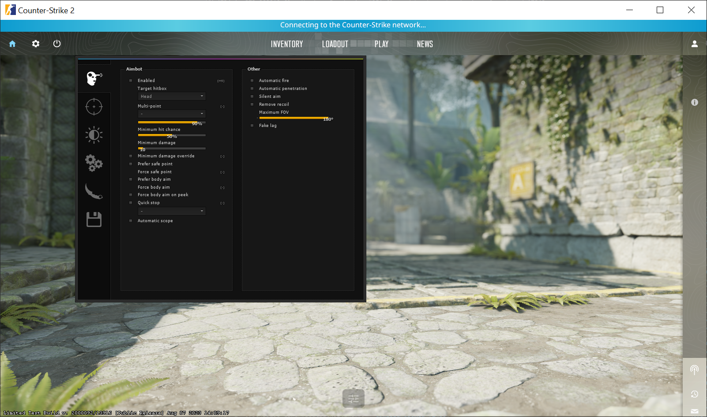The height and width of the screenshot is (417, 707).
Task: Enable Automatic penetration checkbox
Action: [252, 89]
